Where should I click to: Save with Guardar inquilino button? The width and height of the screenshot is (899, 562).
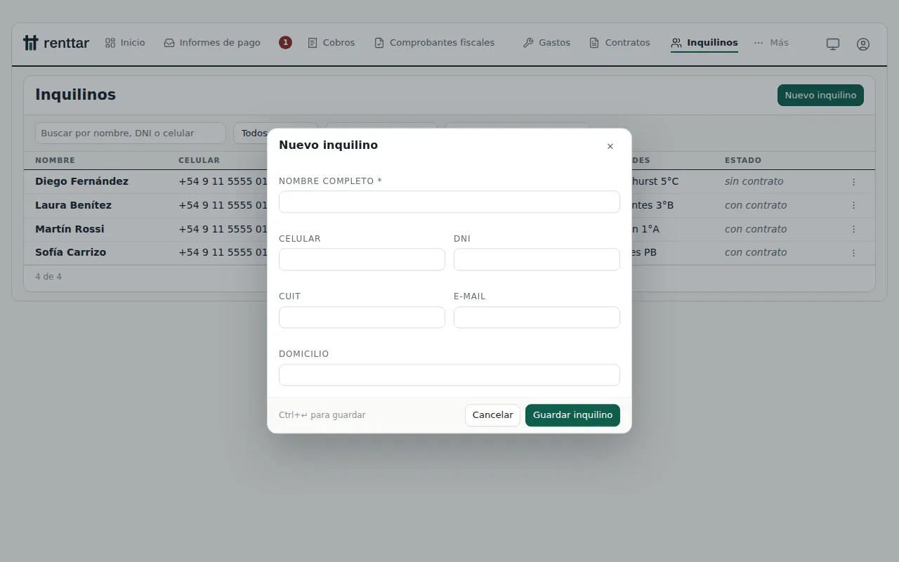click(x=572, y=415)
